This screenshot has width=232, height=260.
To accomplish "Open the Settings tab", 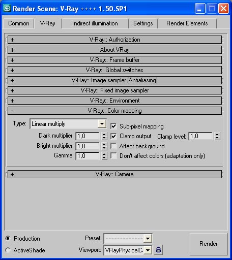I will 143,23.
